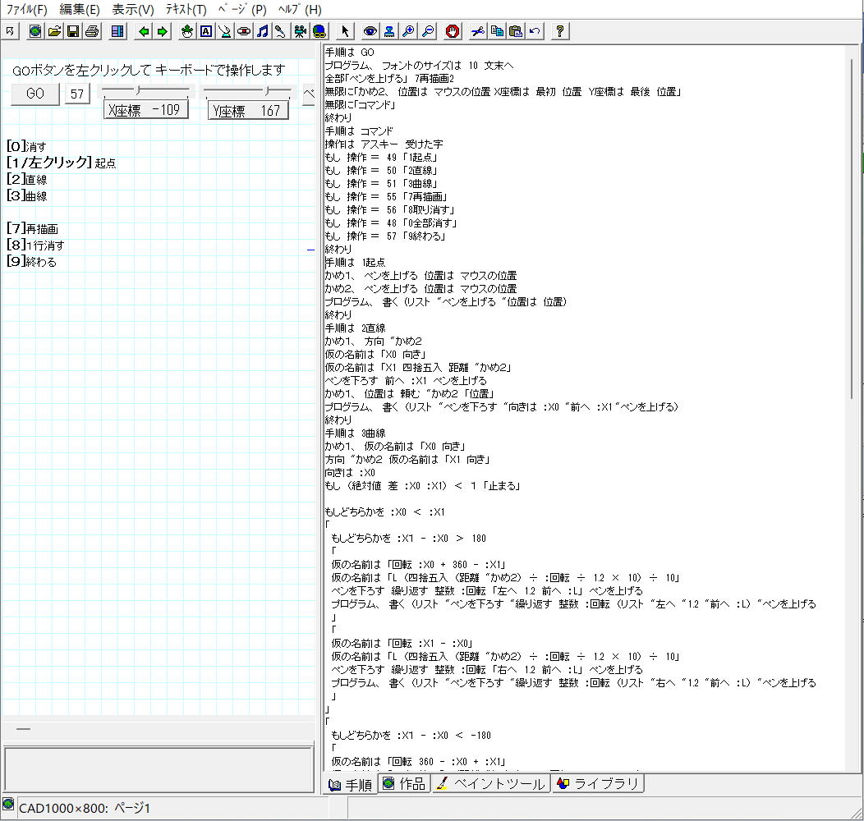This screenshot has width=864, height=821.
Task: Switch to the 手順 tab
Action: pos(351,784)
